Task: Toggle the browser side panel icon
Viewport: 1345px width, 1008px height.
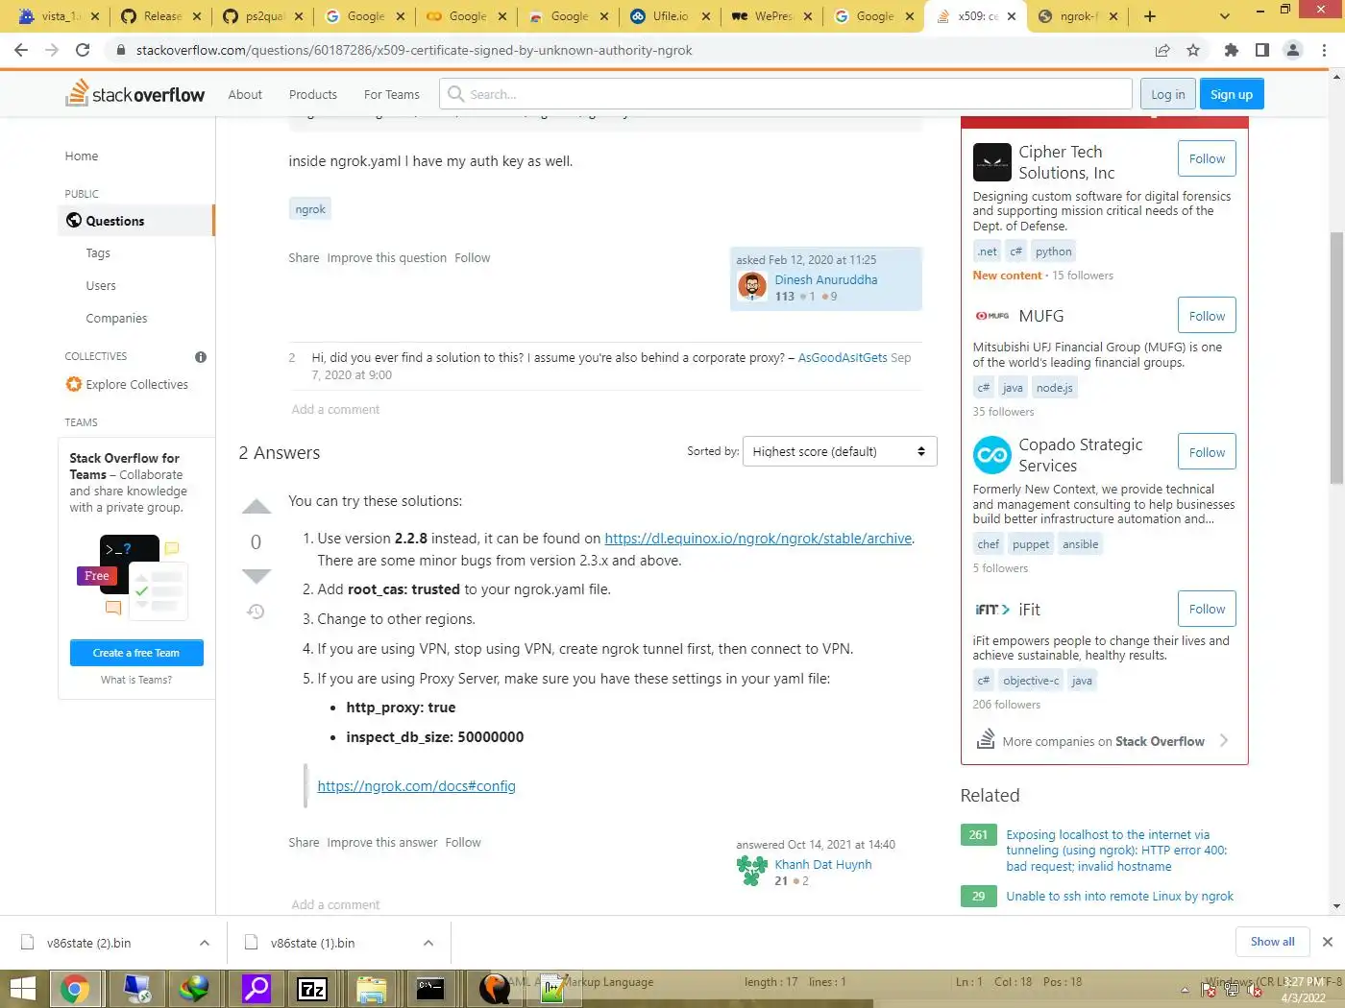Action: (1262, 50)
